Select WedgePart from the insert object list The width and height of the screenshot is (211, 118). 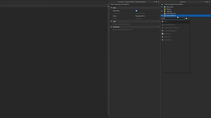point(175,40)
